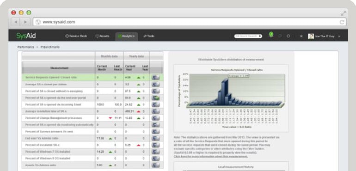Click the browser reload icon
The width and height of the screenshot is (356, 171).
pyautogui.click(x=342, y=22)
